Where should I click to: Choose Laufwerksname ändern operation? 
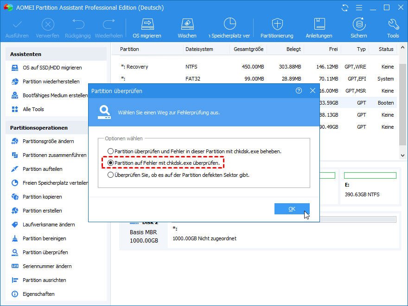pyautogui.click(x=43, y=225)
